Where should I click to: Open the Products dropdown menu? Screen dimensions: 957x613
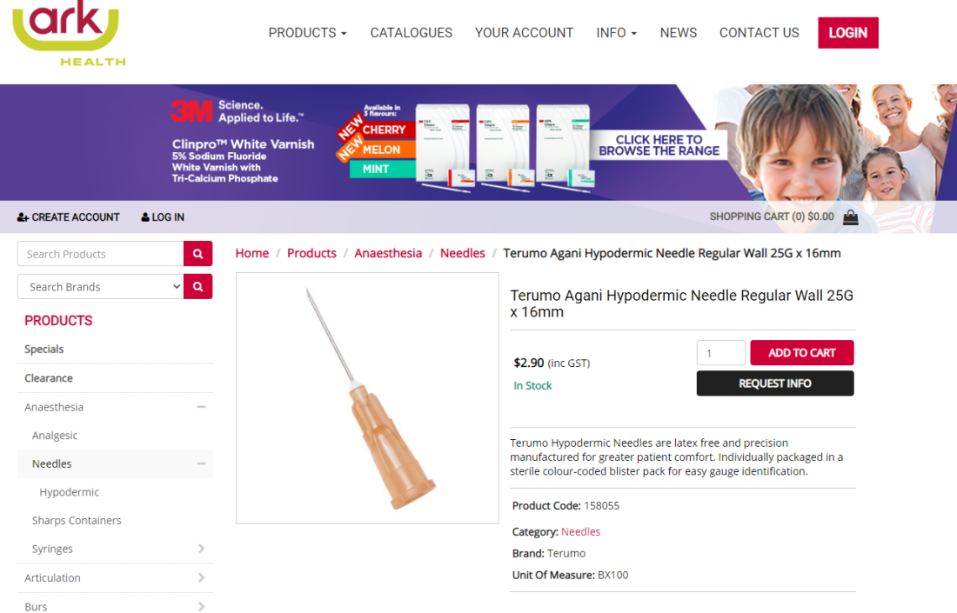pyautogui.click(x=308, y=33)
